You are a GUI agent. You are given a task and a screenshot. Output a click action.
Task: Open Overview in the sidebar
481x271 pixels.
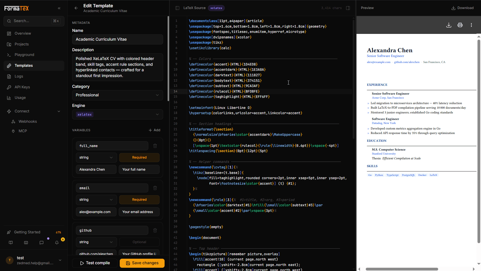pyautogui.click(x=34, y=33)
